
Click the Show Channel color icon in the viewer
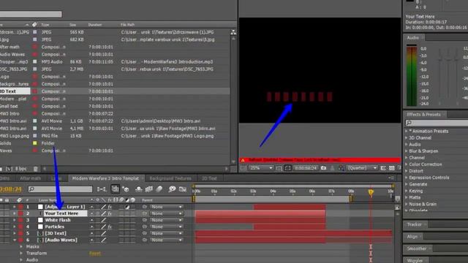coord(341,168)
